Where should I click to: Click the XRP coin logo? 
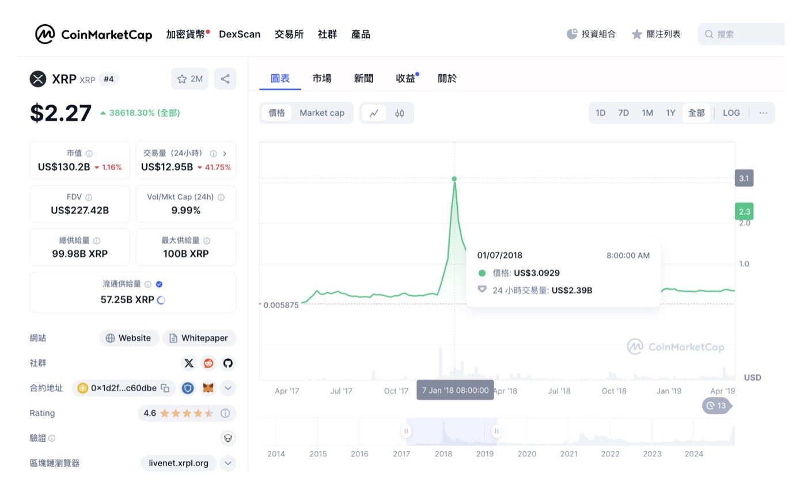click(38, 79)
